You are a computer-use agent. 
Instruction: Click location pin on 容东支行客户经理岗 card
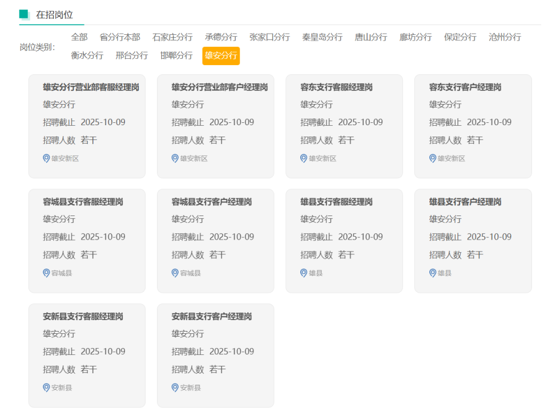point(433,158)
